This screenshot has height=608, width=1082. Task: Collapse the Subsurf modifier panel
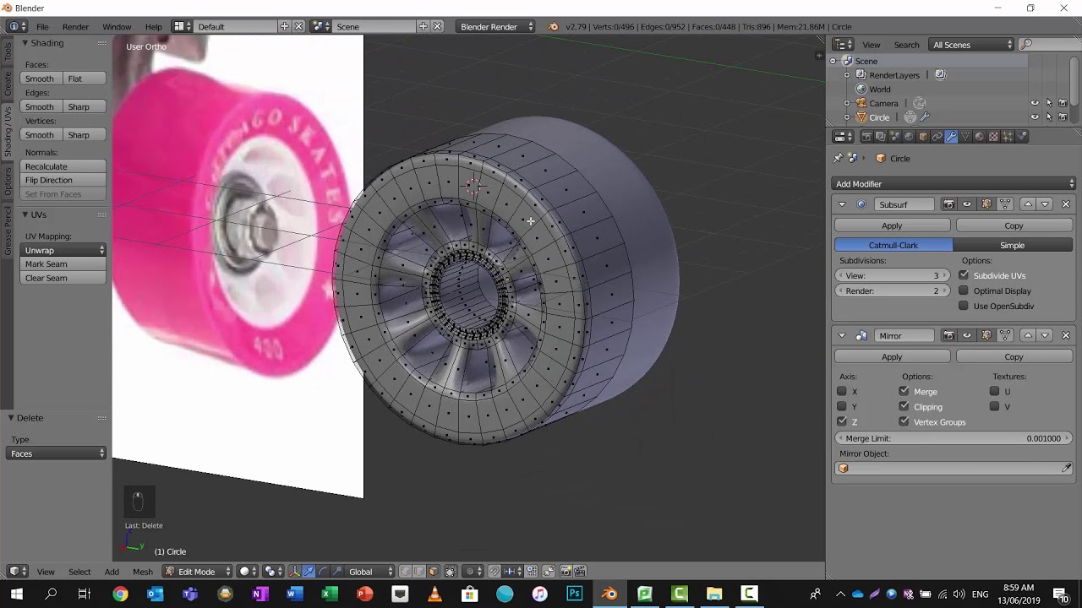[x=842, y=204]
